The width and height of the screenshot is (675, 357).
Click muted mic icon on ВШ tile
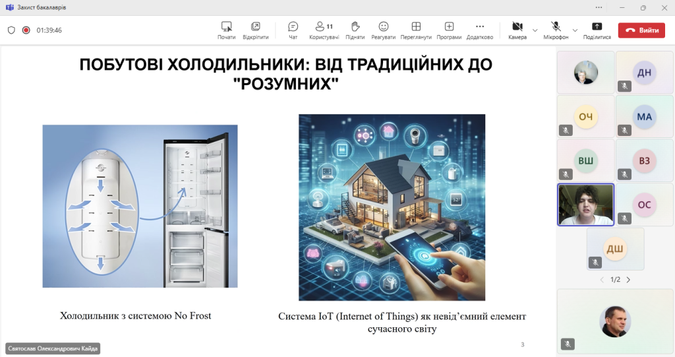[566, 174]
